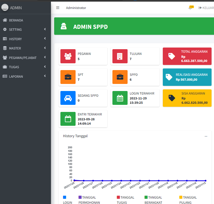
Task: Click the yellow TANGGAL PULANG legend swatch
Action: click(x=181, y=197)
